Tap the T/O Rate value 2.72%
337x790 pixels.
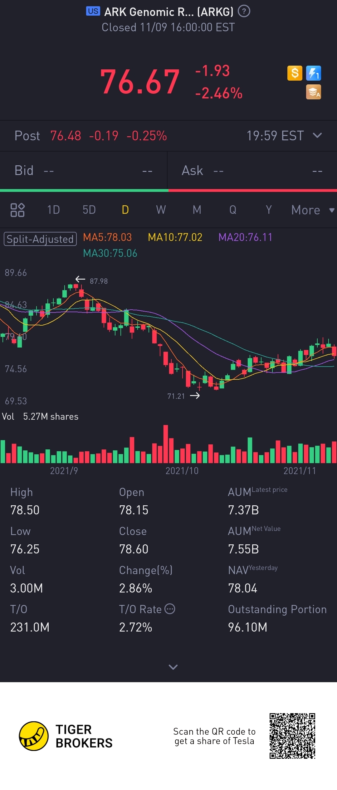click(x=136, y=627)
